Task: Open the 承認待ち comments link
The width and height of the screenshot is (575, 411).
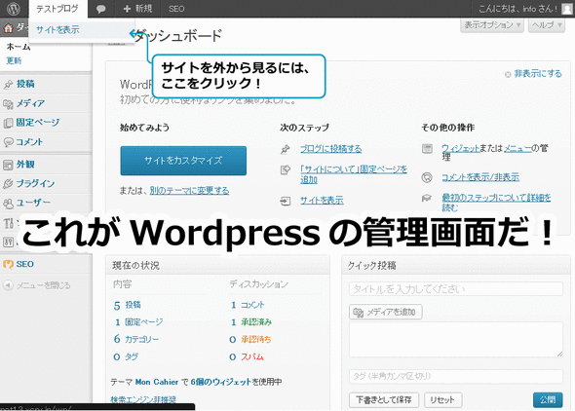Action: click(x=256, y=339)
